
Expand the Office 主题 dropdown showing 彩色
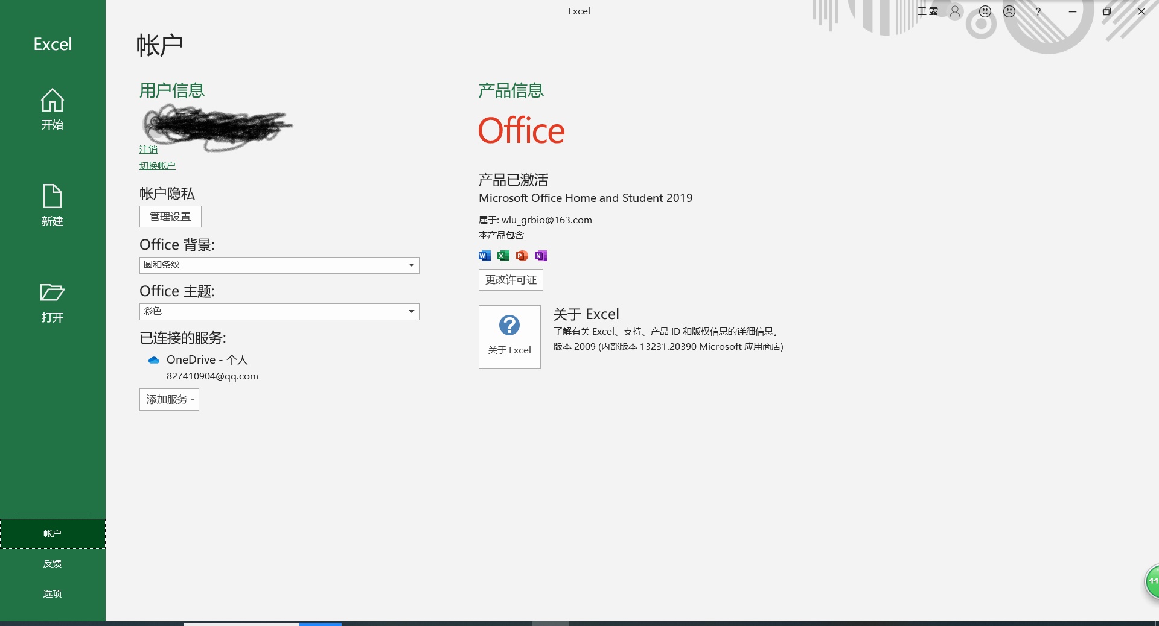pos(279,312)
